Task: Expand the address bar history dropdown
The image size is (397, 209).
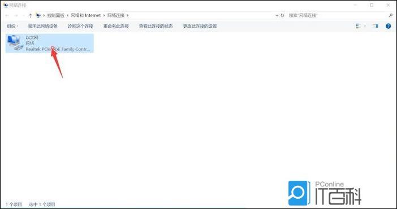Action: (x=277, y=15)
